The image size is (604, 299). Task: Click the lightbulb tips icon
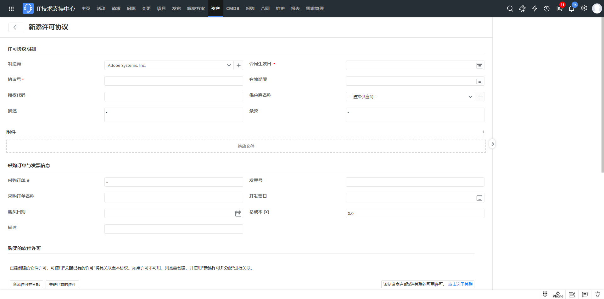click(597, 294)
